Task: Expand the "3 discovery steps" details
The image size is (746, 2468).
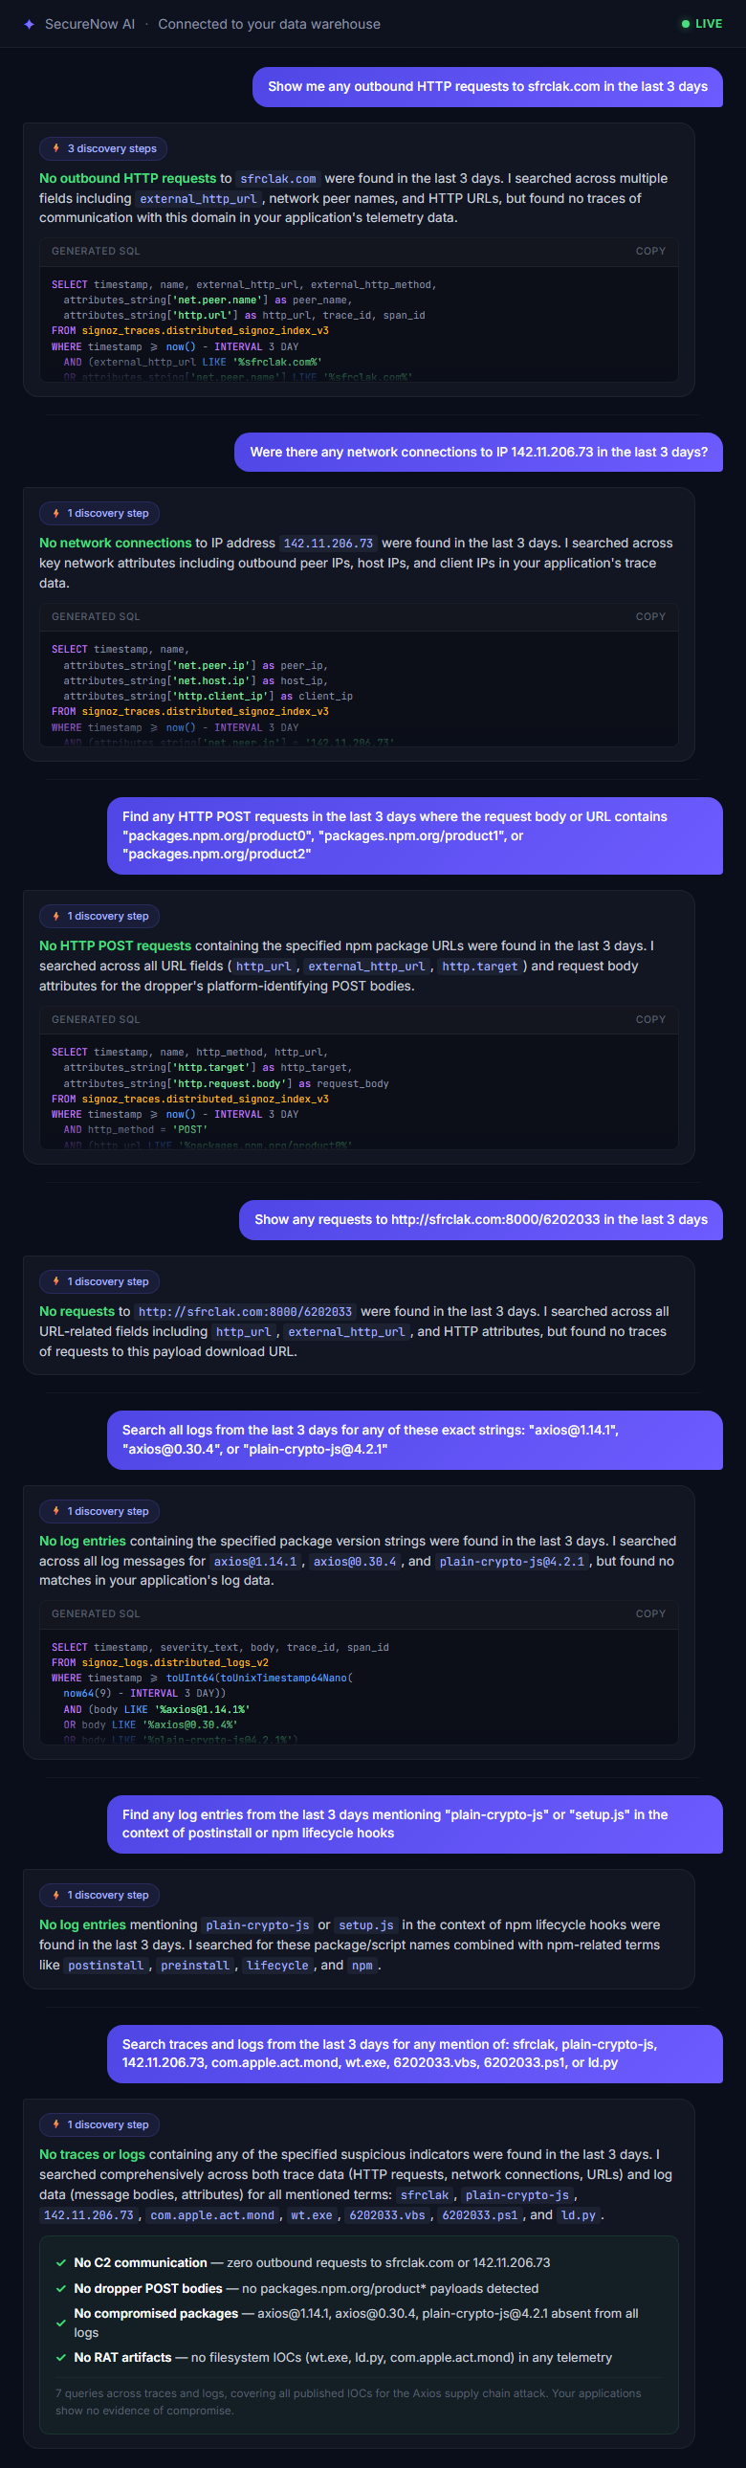Action: [x=102, y=148]
